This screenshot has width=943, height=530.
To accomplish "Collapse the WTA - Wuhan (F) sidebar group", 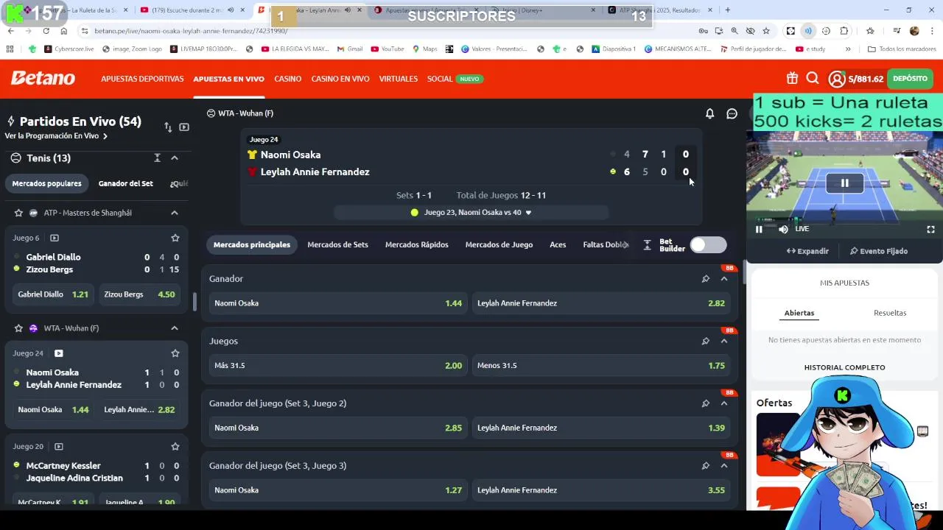I will point(175,328).
